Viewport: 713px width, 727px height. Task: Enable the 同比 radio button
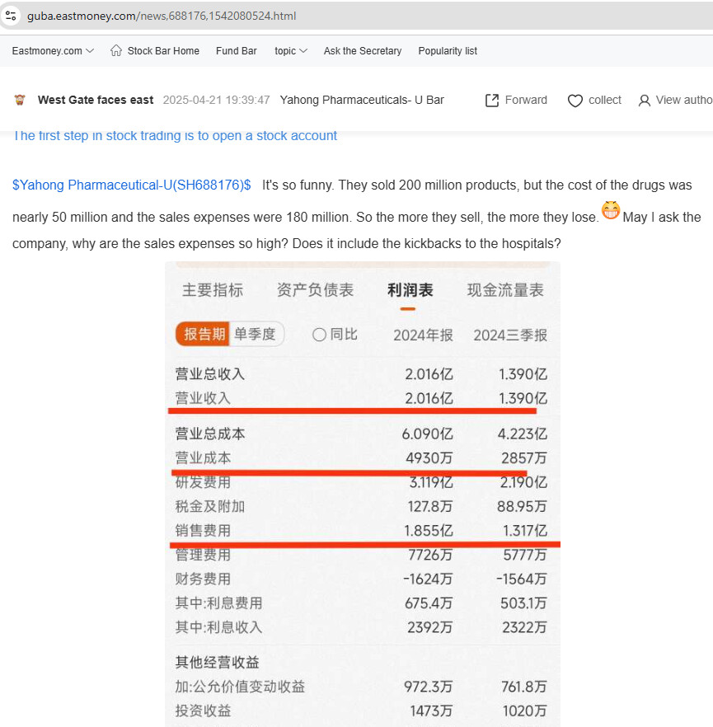click(x=320, y=335)
